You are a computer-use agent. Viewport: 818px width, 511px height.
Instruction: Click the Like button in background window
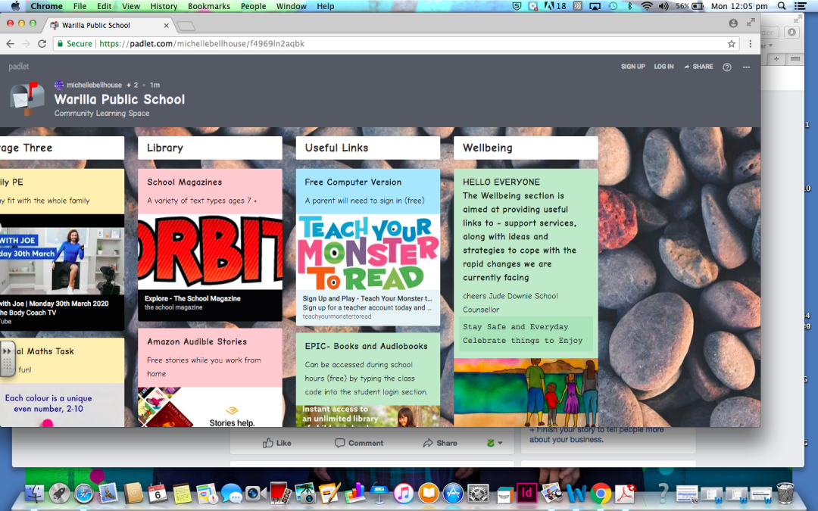tap(277, 443)
